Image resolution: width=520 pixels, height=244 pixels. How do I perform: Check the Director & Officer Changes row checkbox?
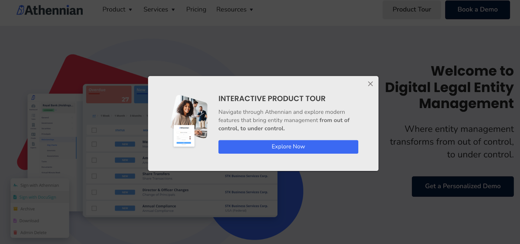(94, 192)
